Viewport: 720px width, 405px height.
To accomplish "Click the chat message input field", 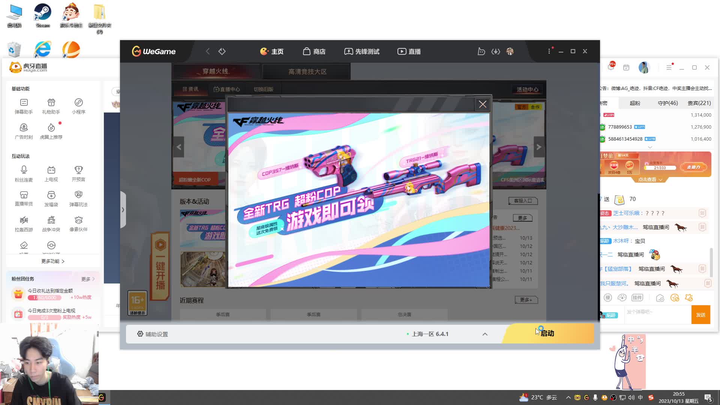I will point(657,315).
